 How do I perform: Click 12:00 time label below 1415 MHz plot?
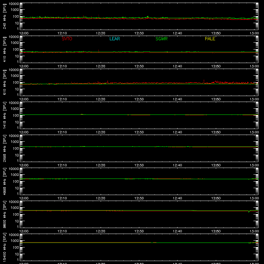click(24, 132)
